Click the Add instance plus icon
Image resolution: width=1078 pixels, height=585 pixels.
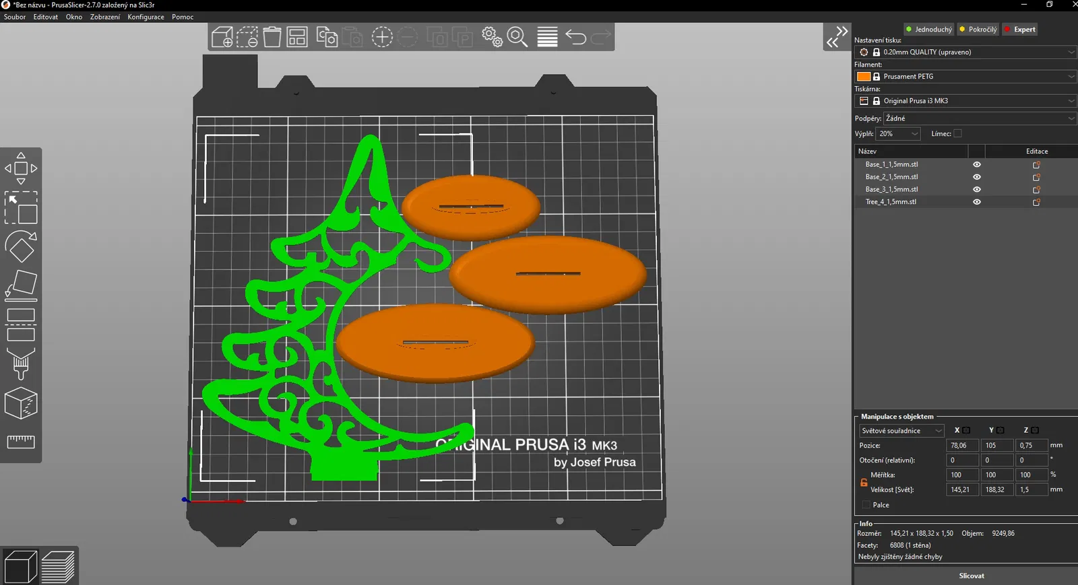[382, 37]
